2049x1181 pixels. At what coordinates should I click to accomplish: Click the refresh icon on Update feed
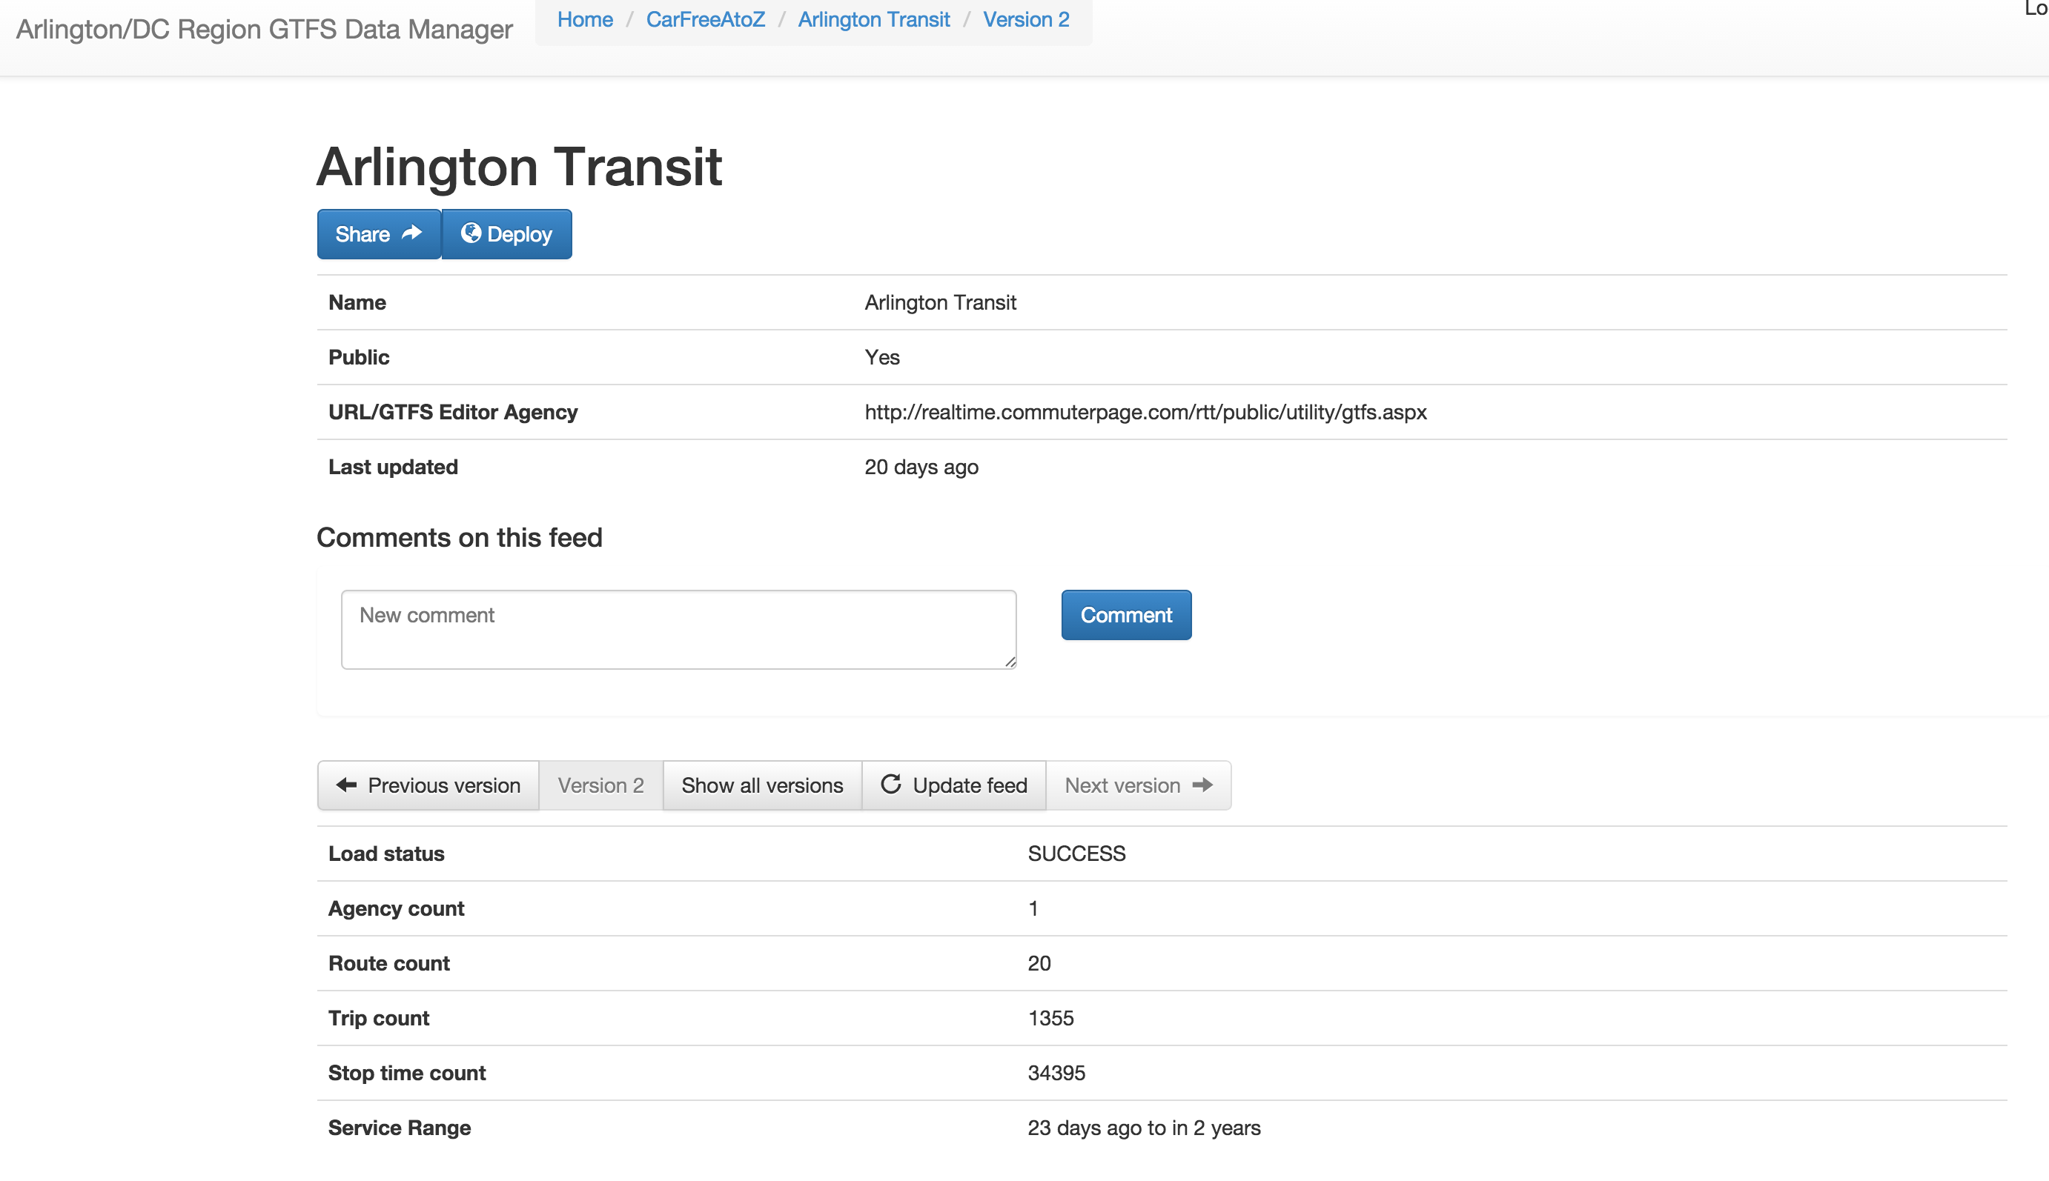coord(891,784)
